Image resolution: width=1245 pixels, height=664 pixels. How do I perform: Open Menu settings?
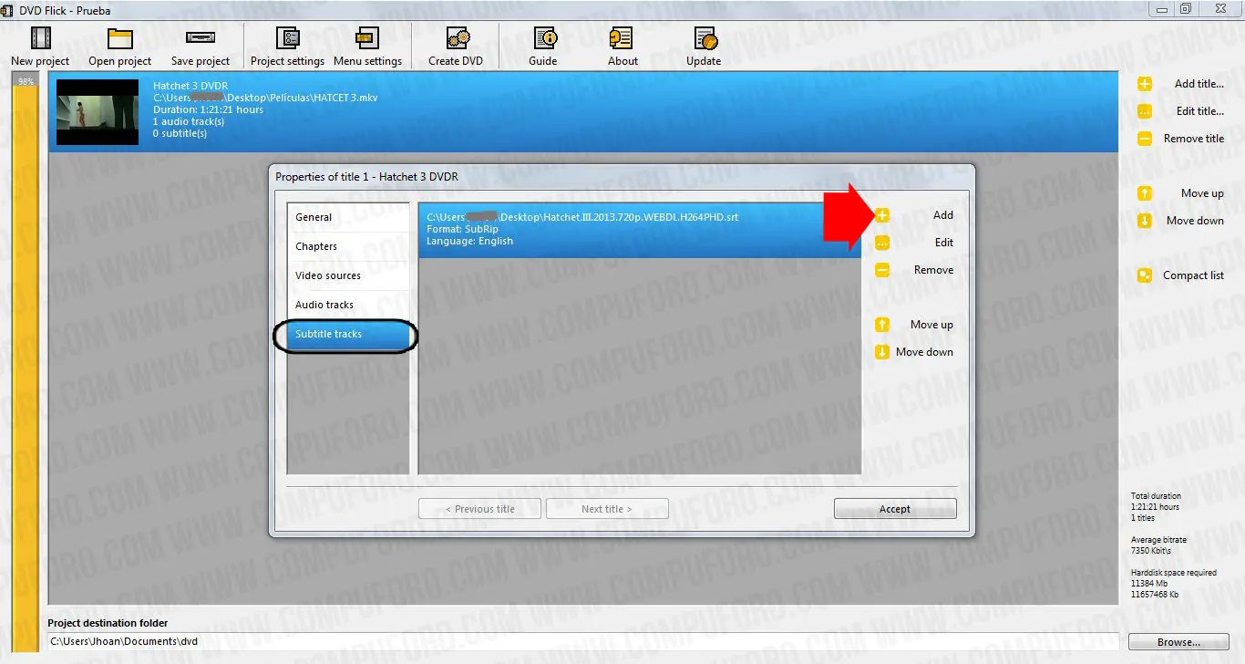point(368,46)
